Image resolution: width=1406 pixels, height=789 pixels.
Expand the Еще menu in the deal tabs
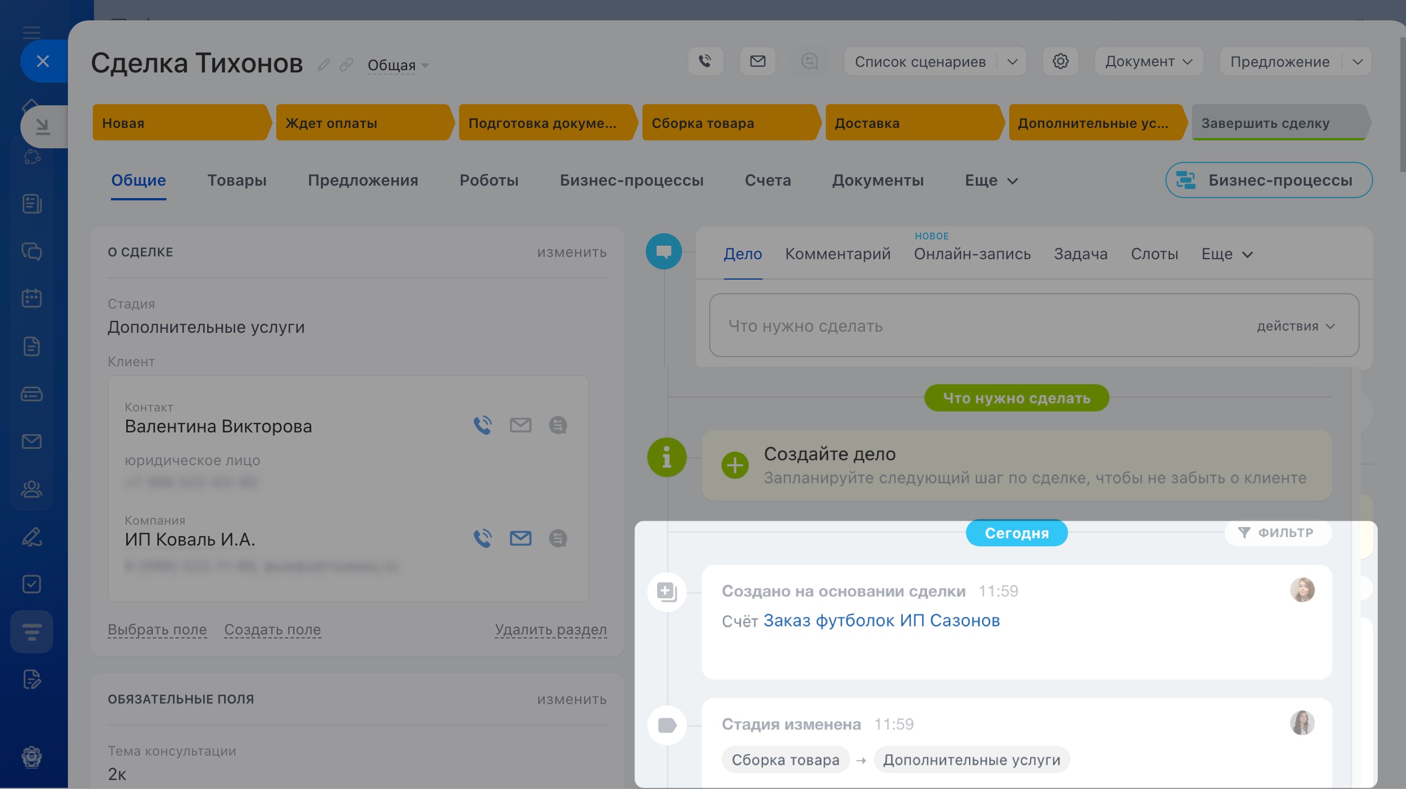tap(991, 181)
